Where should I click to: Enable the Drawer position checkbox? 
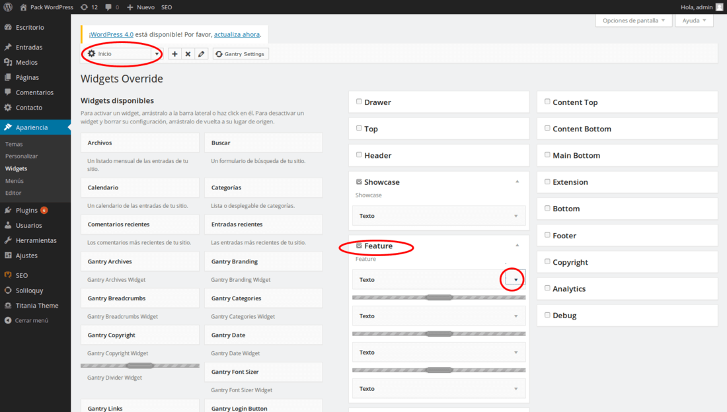coord(359,102)
